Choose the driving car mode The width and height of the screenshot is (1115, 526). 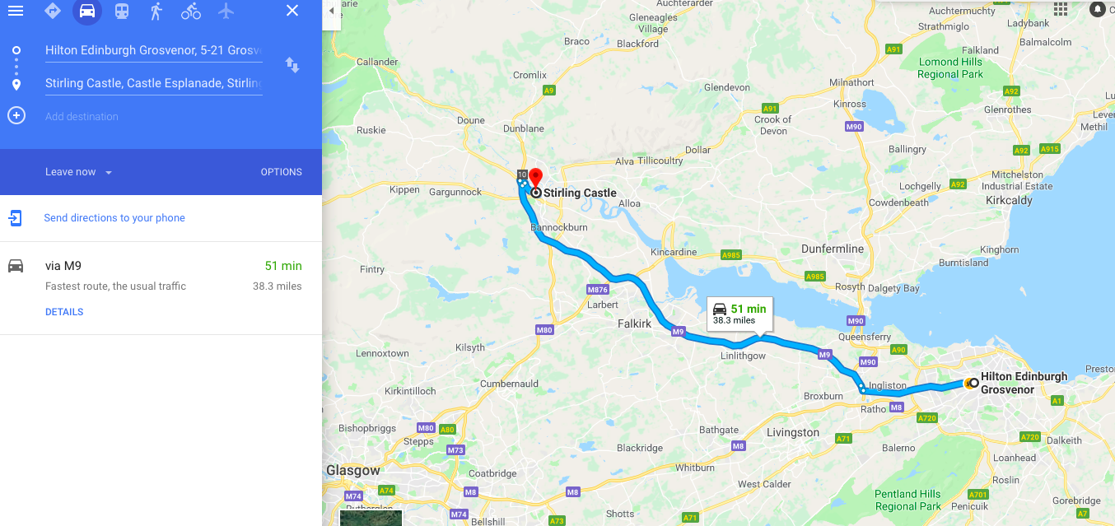click(87, 11)
